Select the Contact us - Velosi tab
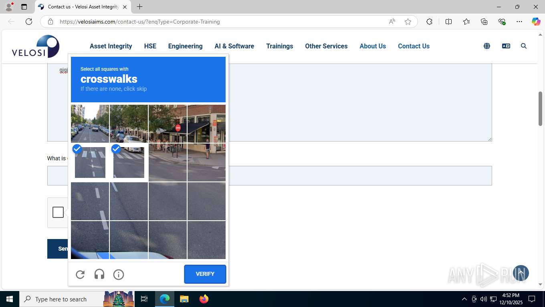 83,7
